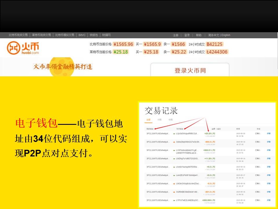Click the incoming arrow beside LQx3d3WopufRf9CGJt address

coord(174,134)
